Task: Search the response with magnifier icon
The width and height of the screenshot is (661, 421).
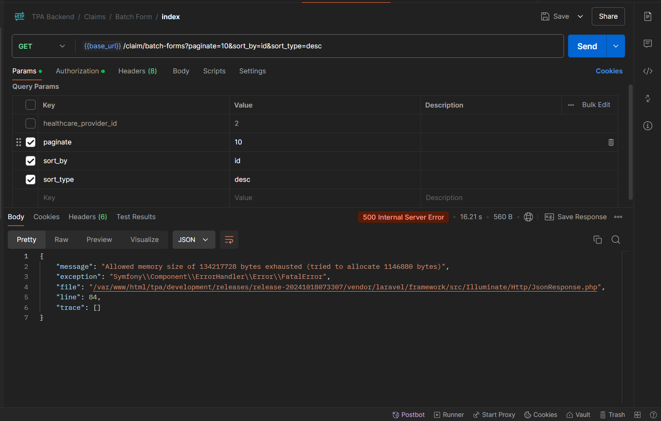Action: click(x=615, y=240)
